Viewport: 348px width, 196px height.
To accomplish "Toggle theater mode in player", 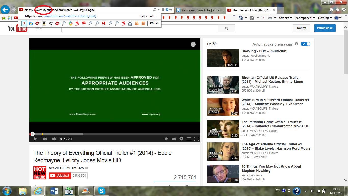I will (x=189, y=139).
